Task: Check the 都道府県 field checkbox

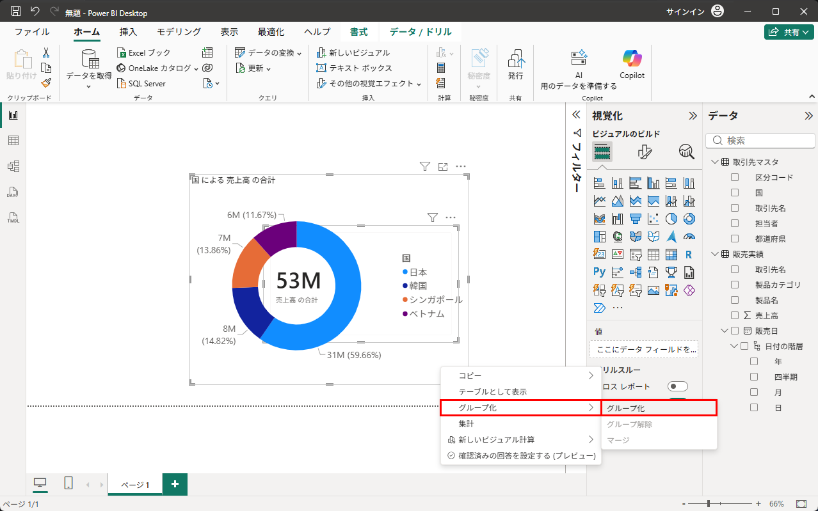Action: coord(735,239)
